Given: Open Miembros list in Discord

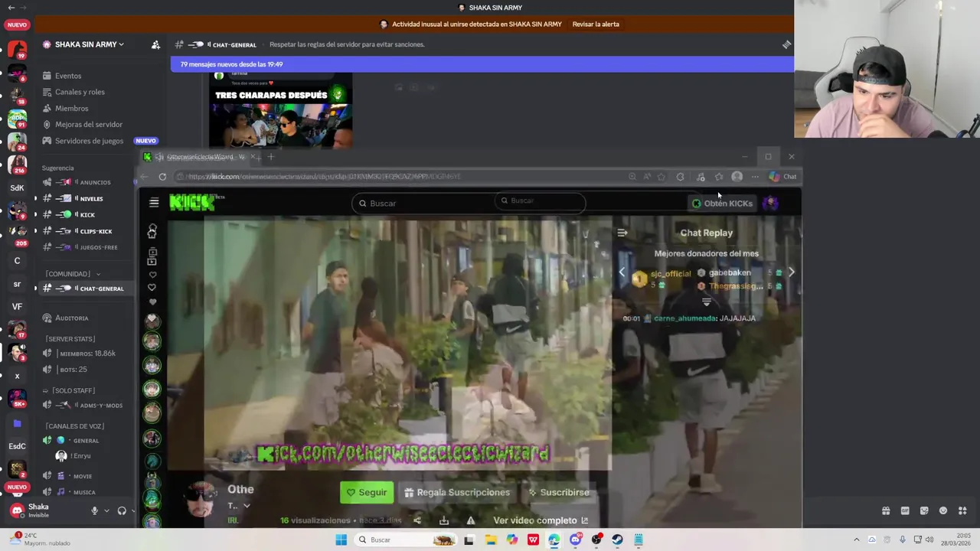Looking at the screenshot, I should tap(71, 109).
